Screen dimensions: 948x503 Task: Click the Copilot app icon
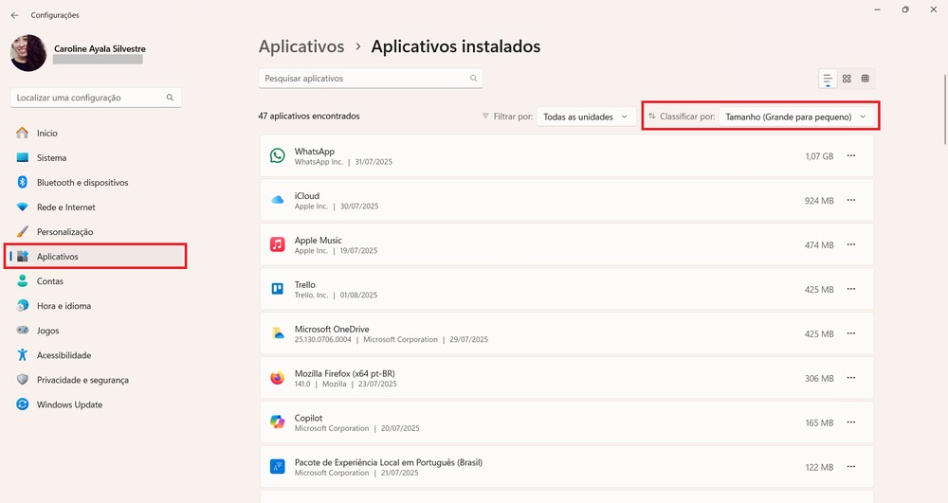coord(278,422)
